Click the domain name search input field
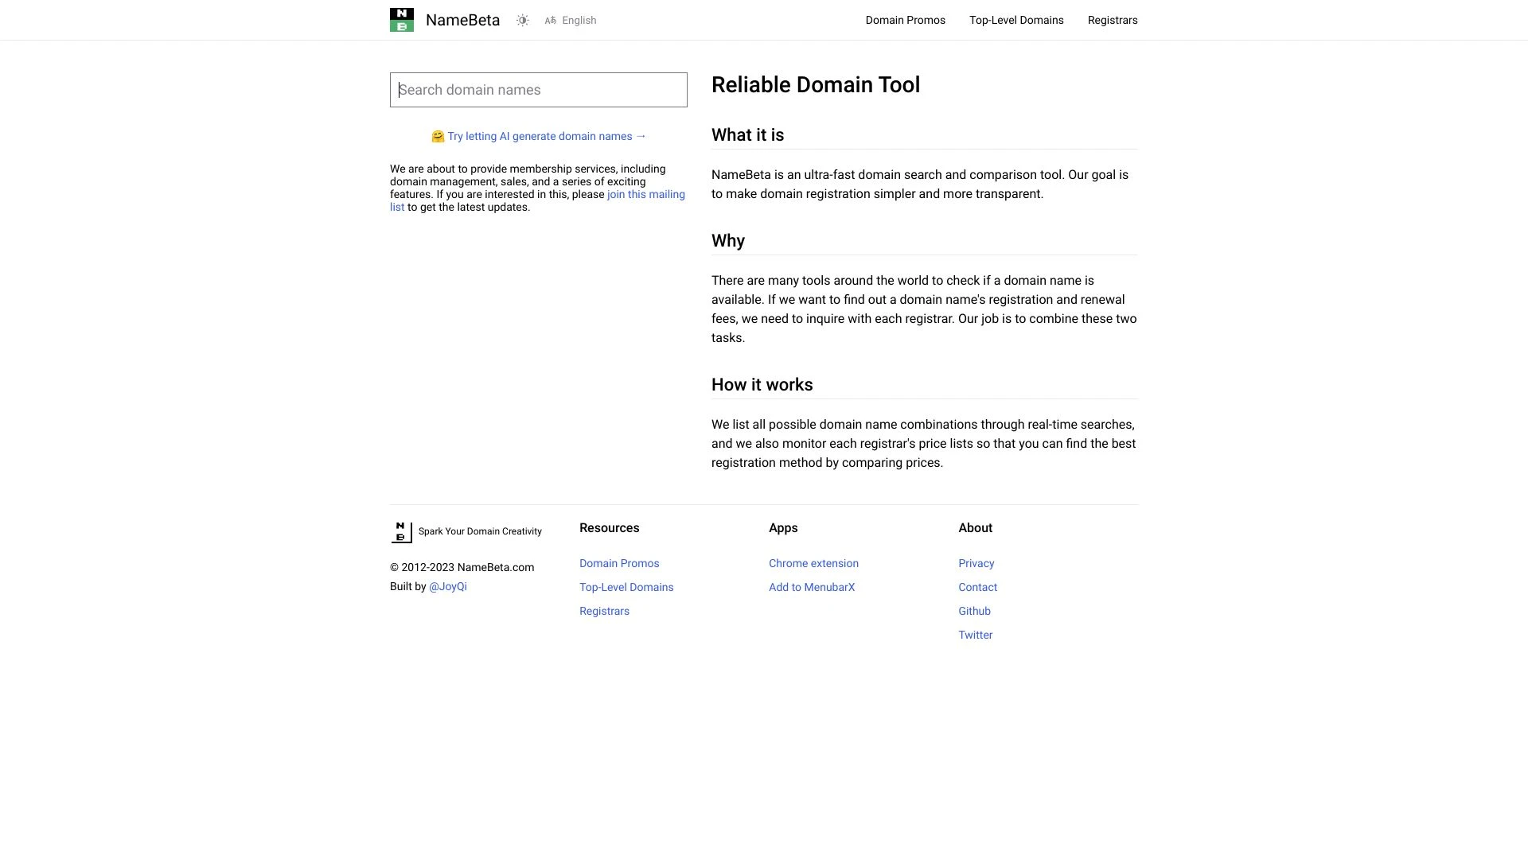Screen dimensions: 1528x859 [x=538, y=89]
